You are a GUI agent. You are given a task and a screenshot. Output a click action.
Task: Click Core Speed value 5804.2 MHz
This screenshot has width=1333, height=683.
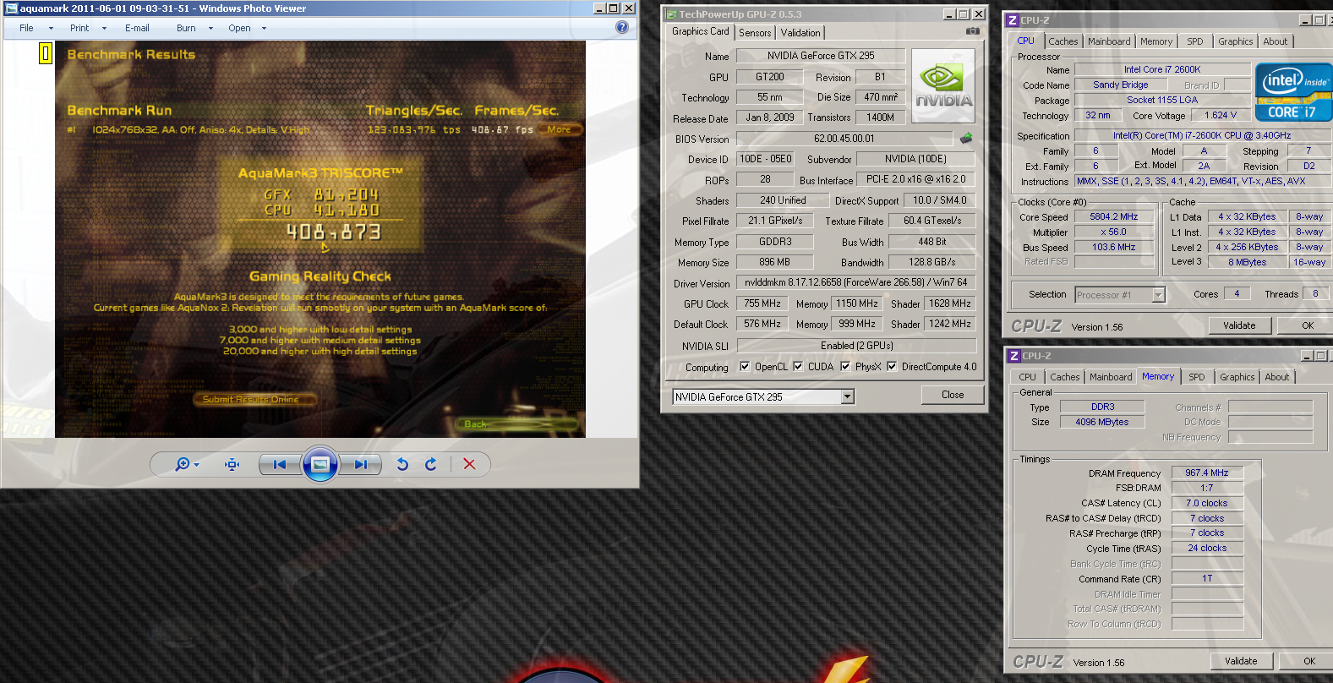point(1113,217)
